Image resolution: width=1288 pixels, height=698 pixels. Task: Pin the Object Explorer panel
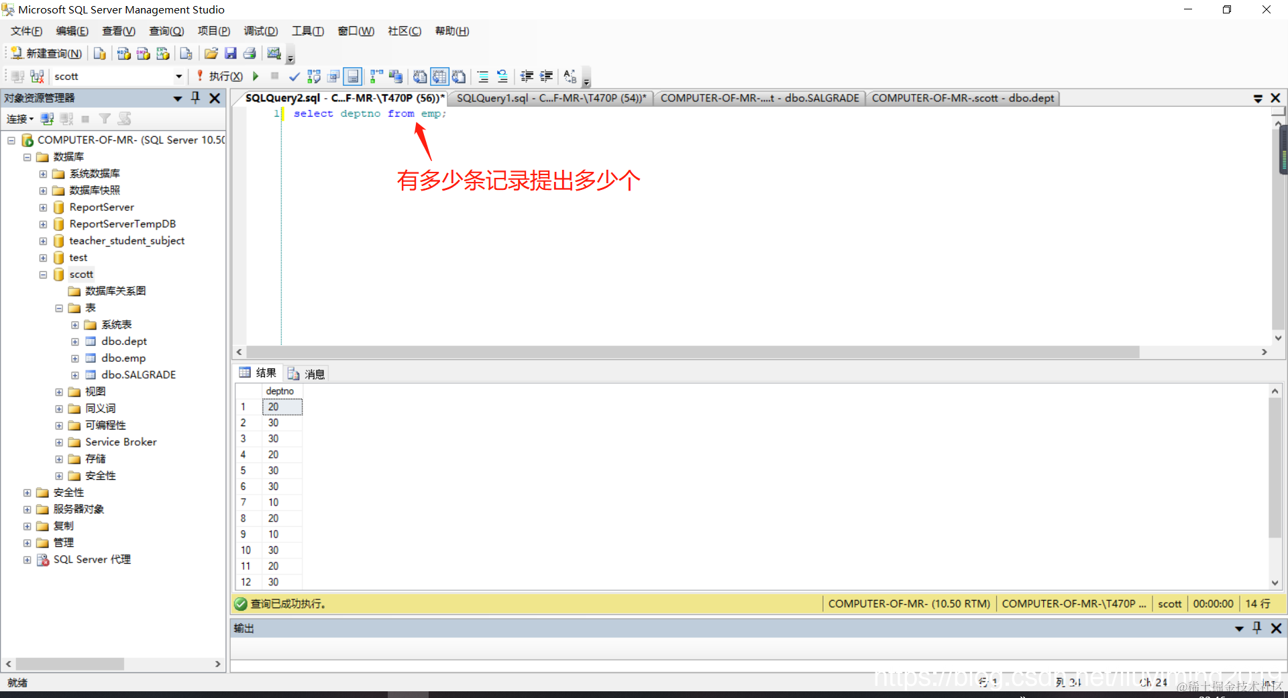coord(196,98)
